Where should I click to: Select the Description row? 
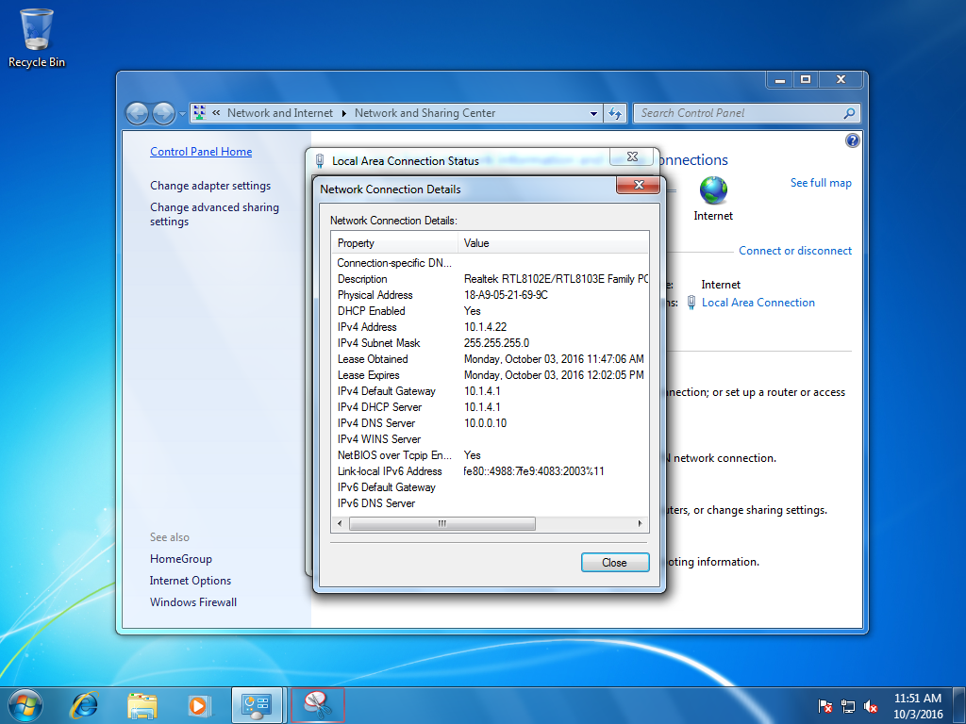490,279
